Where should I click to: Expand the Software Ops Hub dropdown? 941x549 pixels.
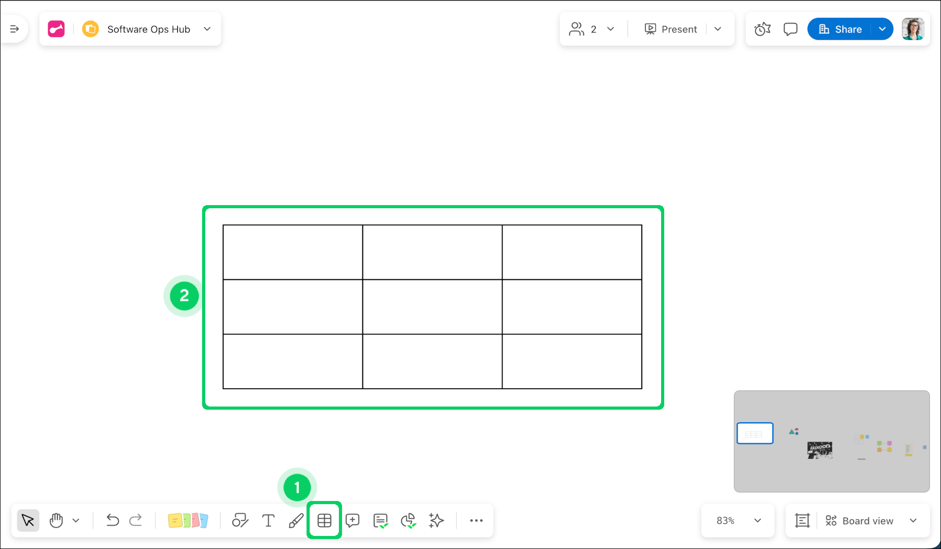click(x=207, y=29)
